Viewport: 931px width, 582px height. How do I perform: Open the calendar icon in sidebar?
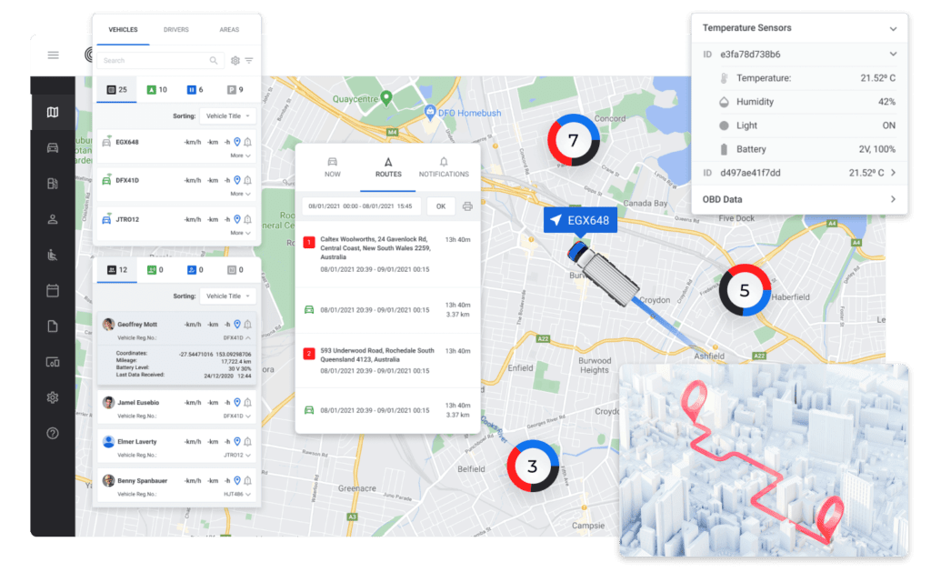pyautogui.click(x=53, y=290)
